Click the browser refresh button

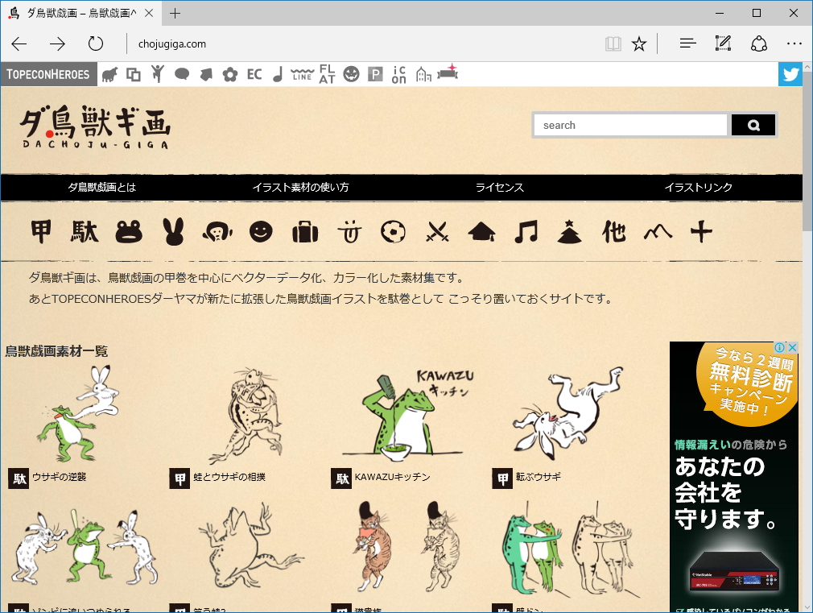[x=96, y=45]
